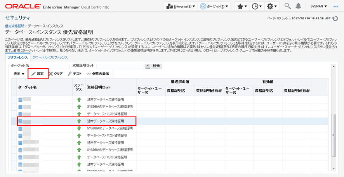Click the 参照の表示 glasses button
The image size is (344, 177).
point(98,74)
